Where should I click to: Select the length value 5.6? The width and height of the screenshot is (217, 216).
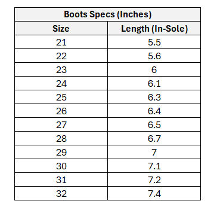click(x=154, y=56)
